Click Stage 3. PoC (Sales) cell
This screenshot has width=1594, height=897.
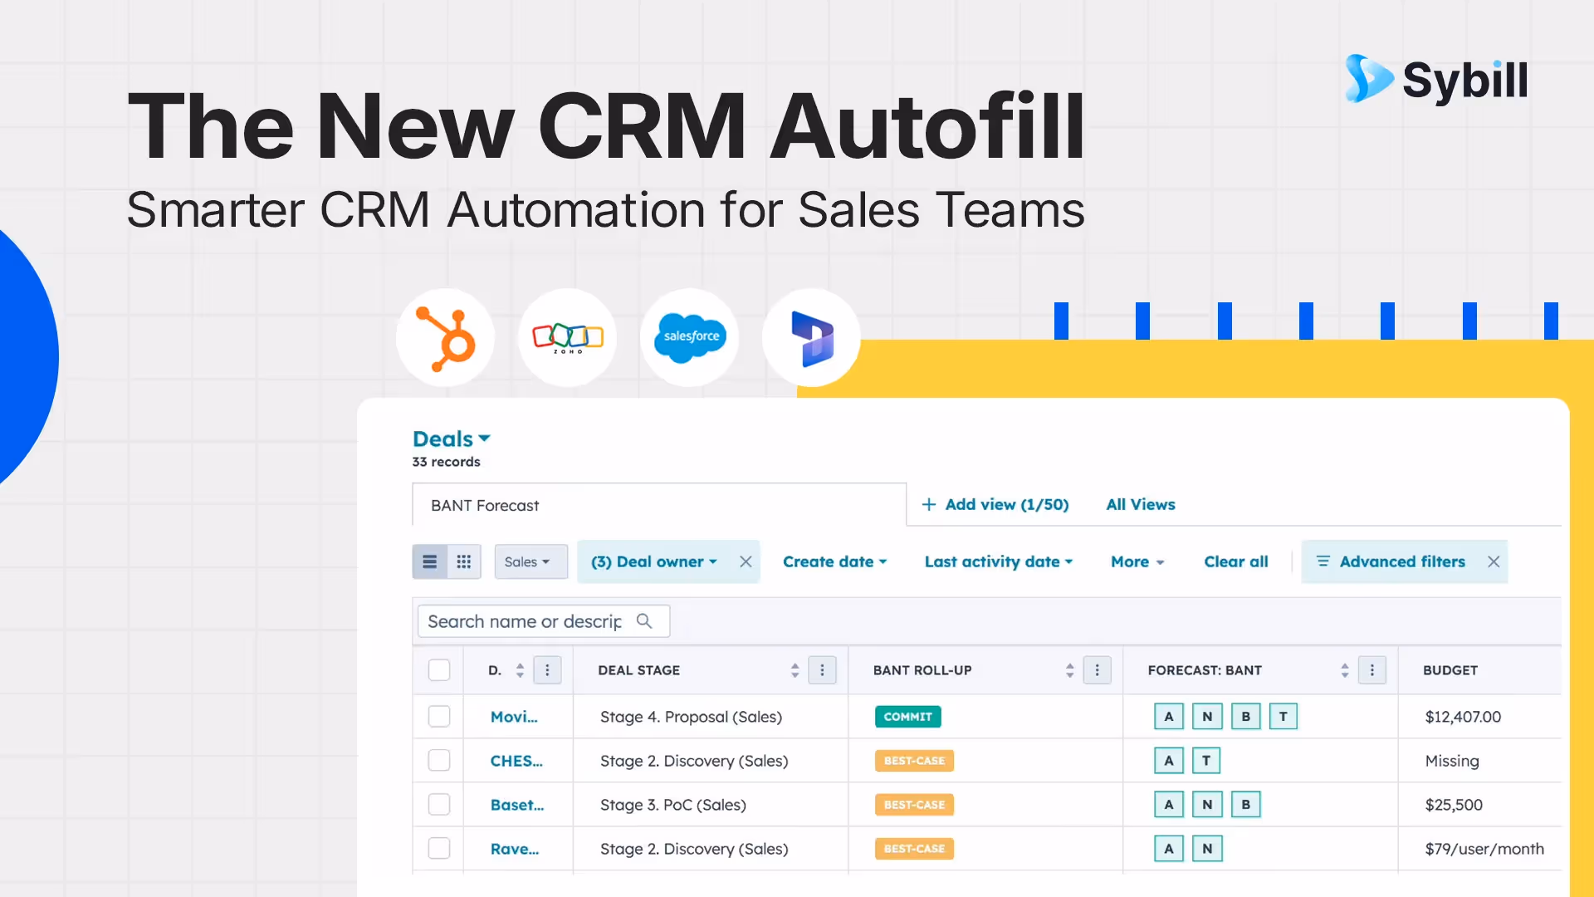click(672, 805)
